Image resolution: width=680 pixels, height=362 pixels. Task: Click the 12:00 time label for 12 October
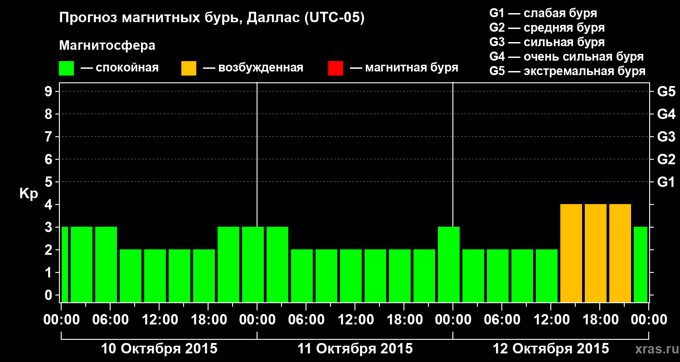click(551, 319)
